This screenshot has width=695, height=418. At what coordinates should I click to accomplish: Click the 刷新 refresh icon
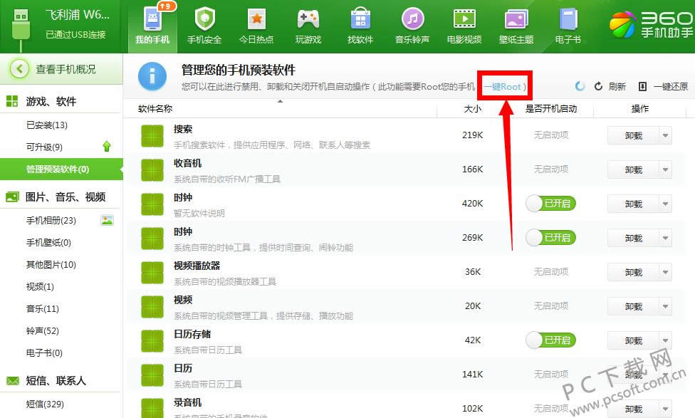(599, 86)
